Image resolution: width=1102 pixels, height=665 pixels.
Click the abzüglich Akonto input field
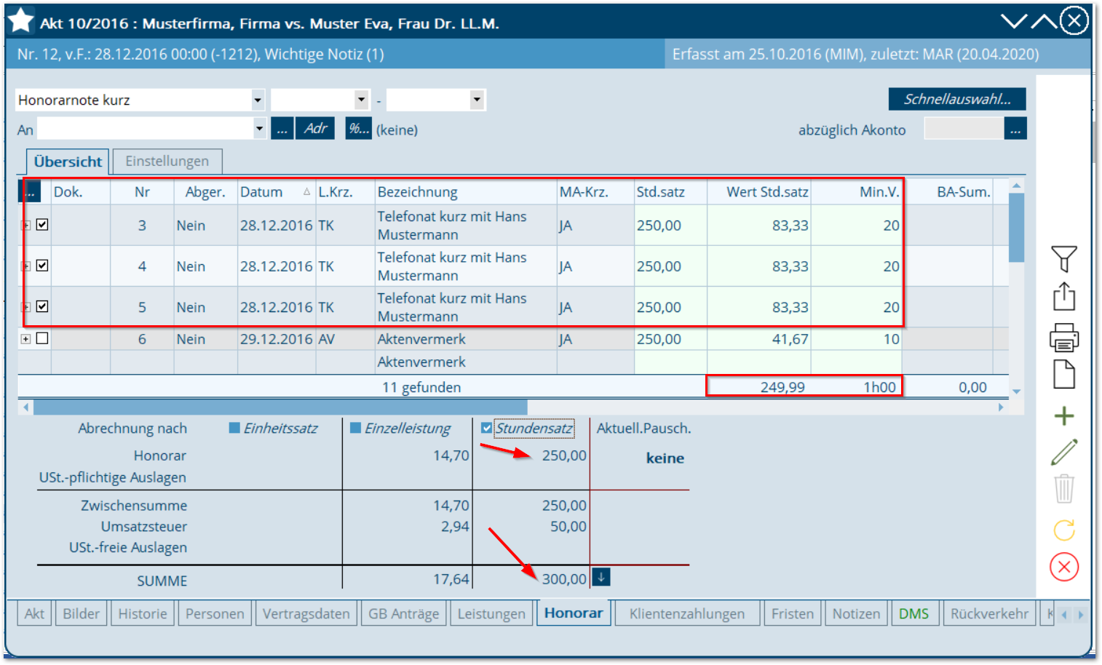964,129
